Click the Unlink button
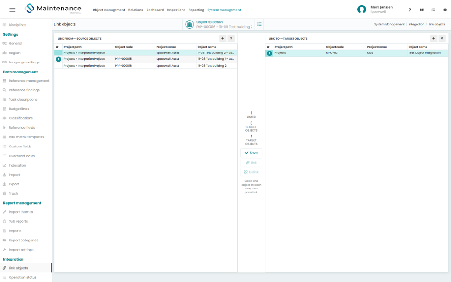 coord(251,172)
